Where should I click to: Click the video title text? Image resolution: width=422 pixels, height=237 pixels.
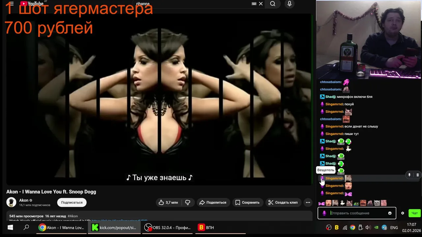tap(51, 192)
